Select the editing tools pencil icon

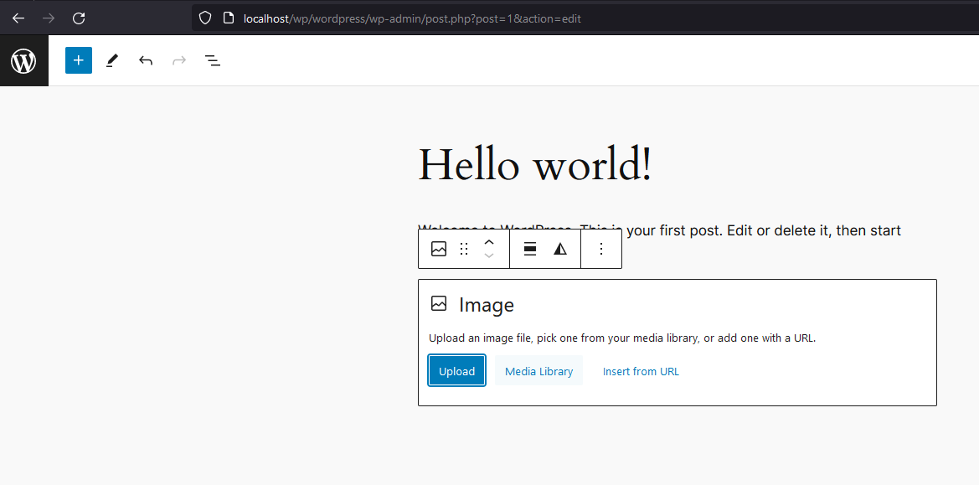pos(111,59)
